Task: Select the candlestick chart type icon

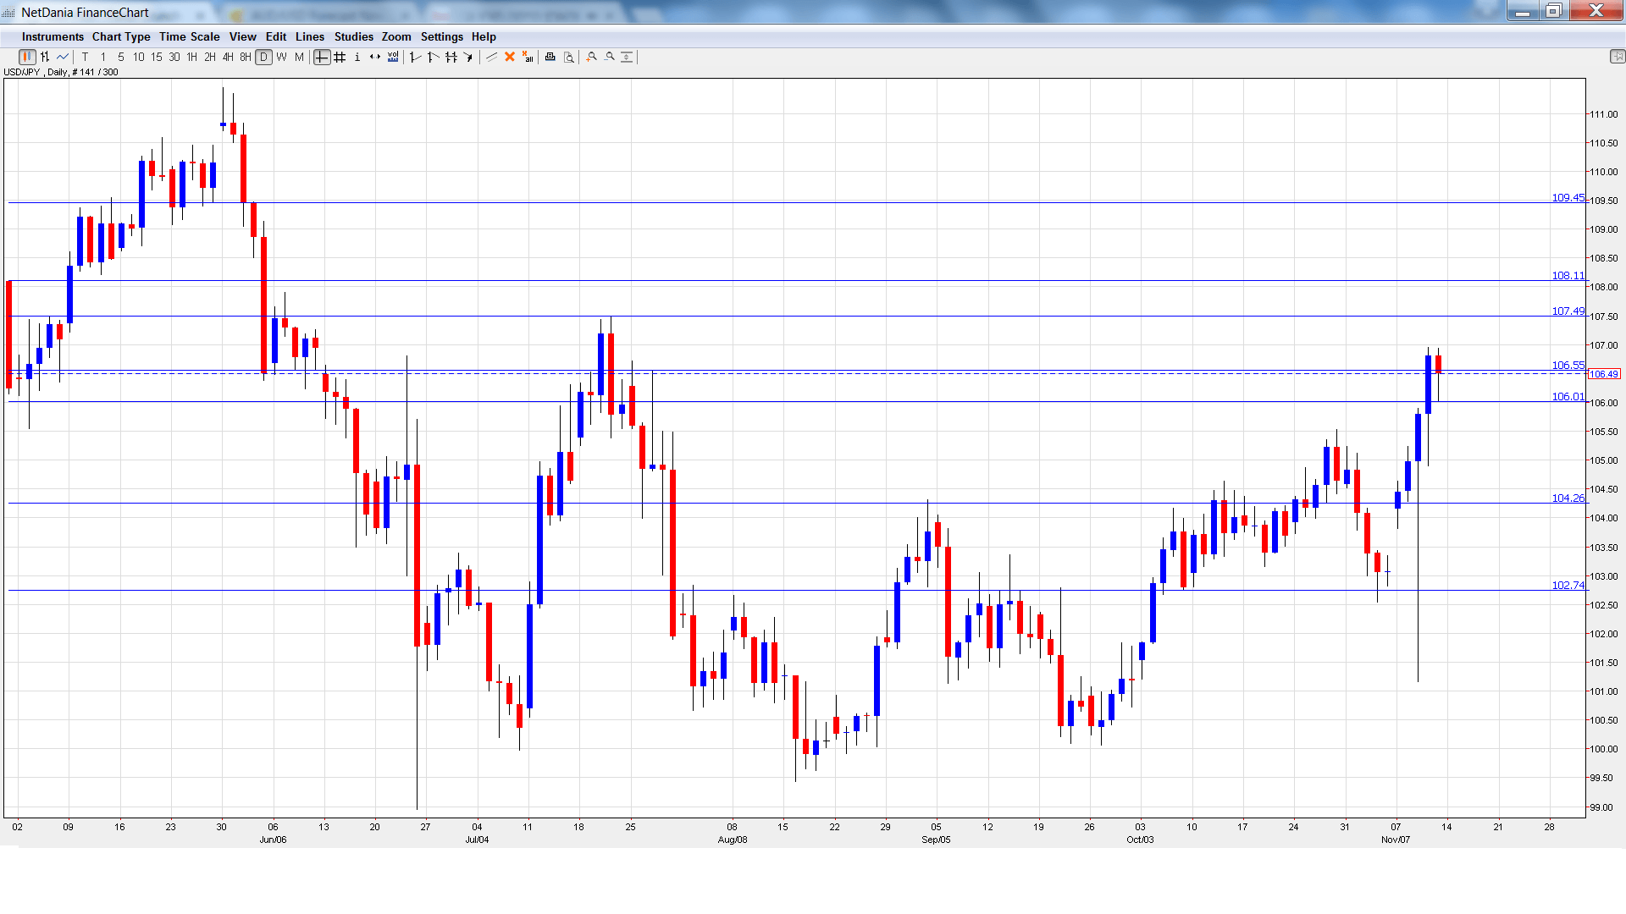Action: (27, 57)
